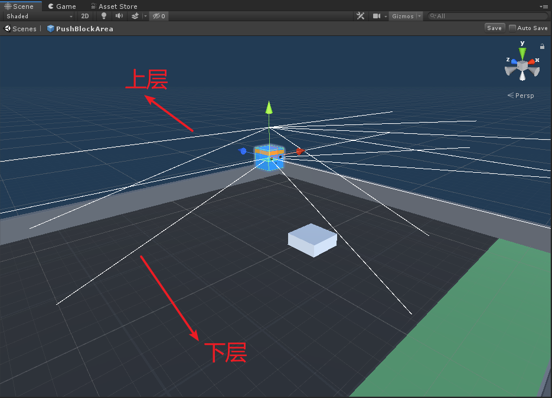Click the red X move handle
This screenshot has height=398, width=552.
[x=299, y=151]
